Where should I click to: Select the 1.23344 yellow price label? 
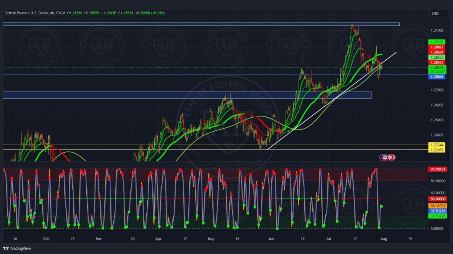pos(437,145)
